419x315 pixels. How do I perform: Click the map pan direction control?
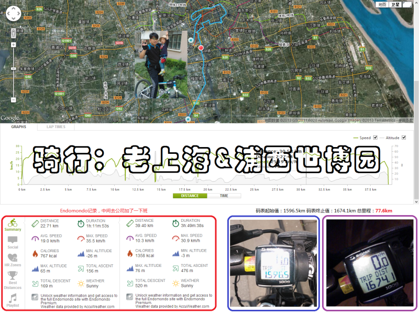pos(14,14)
